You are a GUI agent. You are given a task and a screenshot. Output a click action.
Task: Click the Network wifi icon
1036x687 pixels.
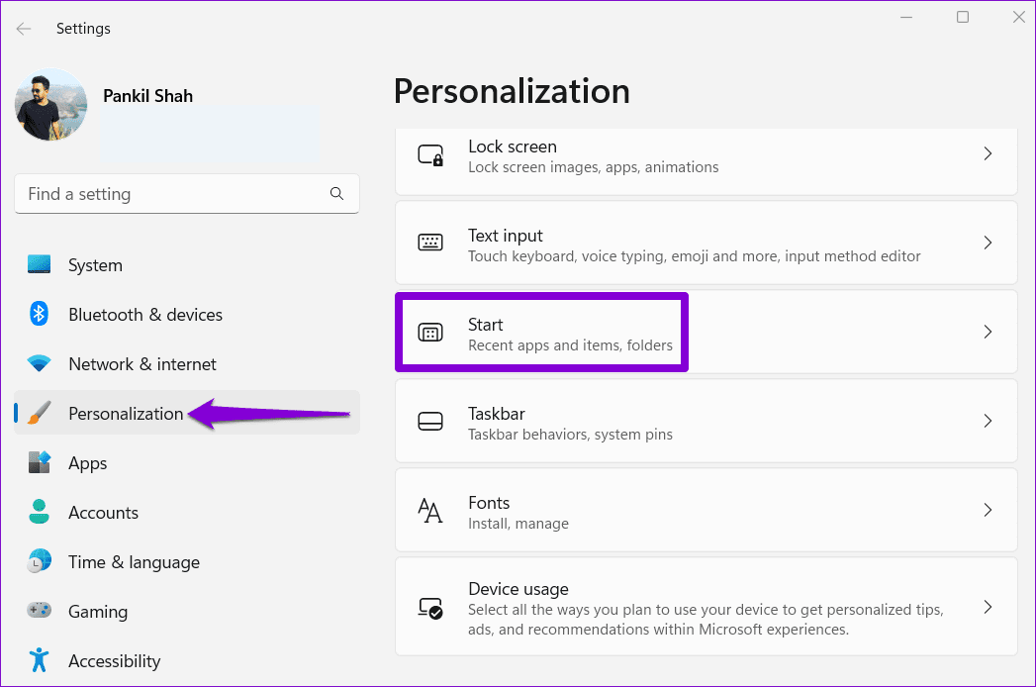coord(39,363)
